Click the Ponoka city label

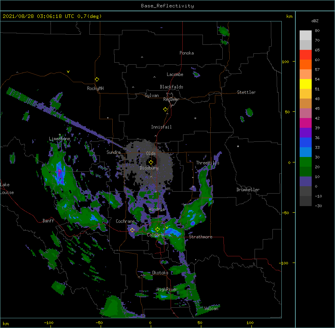click(x=187, y=53)
